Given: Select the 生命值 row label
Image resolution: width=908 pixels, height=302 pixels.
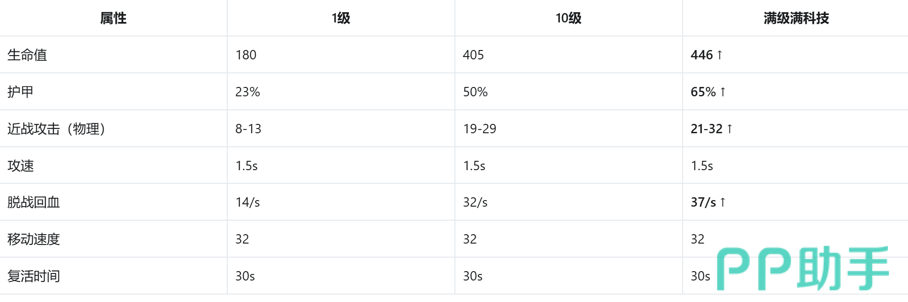Looking at the screenshot, I should pyautogui.click(x=27, y=55).
